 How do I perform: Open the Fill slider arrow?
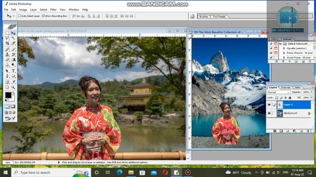312,97
